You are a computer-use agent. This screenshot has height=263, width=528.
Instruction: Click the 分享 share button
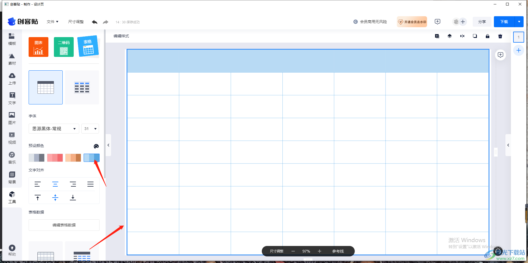coord(482,22)
